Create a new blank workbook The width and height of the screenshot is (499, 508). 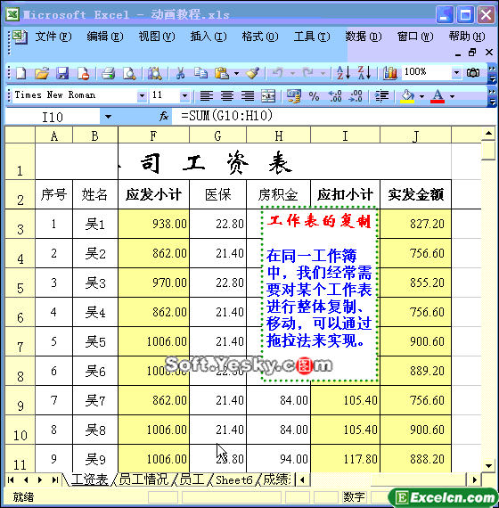(20, 73)
